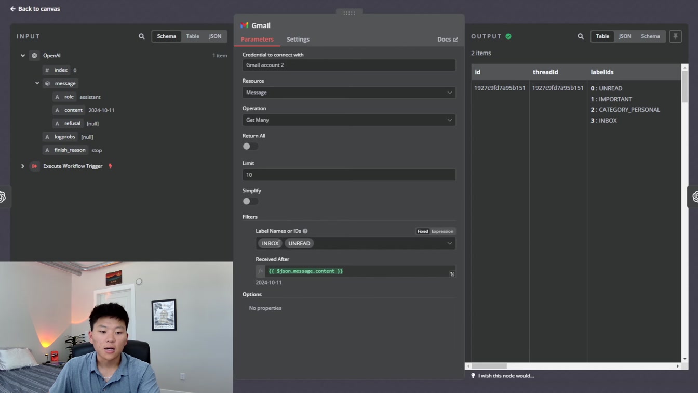Click the fx expression icon

[261, 271]
